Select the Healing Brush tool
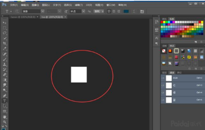This screenshot has width=205, height=130. point(4,54)
